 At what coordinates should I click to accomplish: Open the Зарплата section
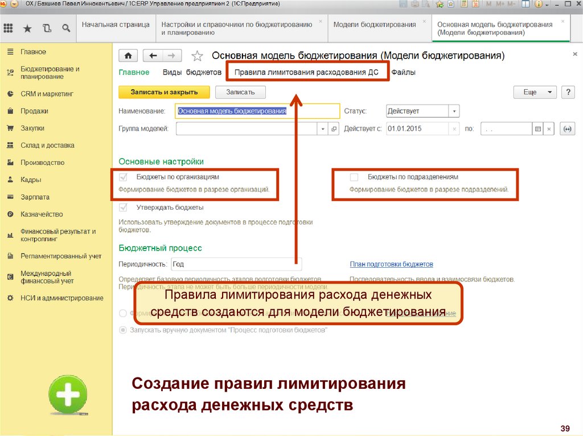coord(35,197)
